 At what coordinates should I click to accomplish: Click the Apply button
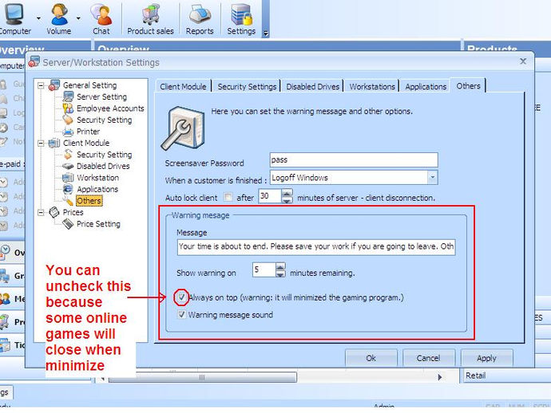pyautogui.click(x=486, y=358)
